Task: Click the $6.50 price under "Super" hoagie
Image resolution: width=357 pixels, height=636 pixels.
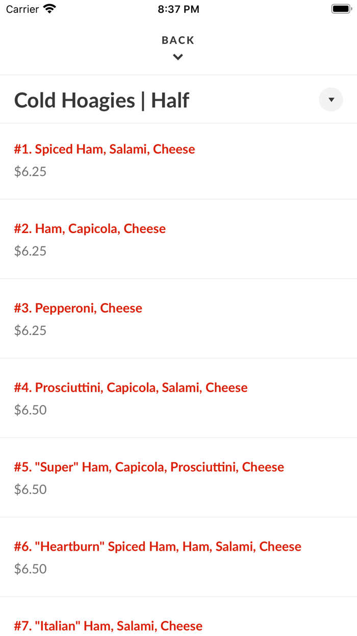Action: point(30,490)
